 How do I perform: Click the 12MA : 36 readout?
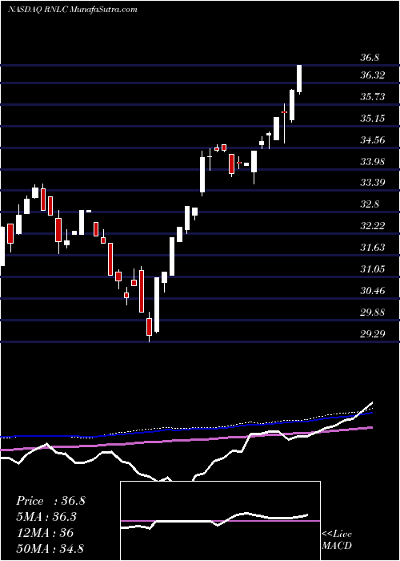[45, 533]
